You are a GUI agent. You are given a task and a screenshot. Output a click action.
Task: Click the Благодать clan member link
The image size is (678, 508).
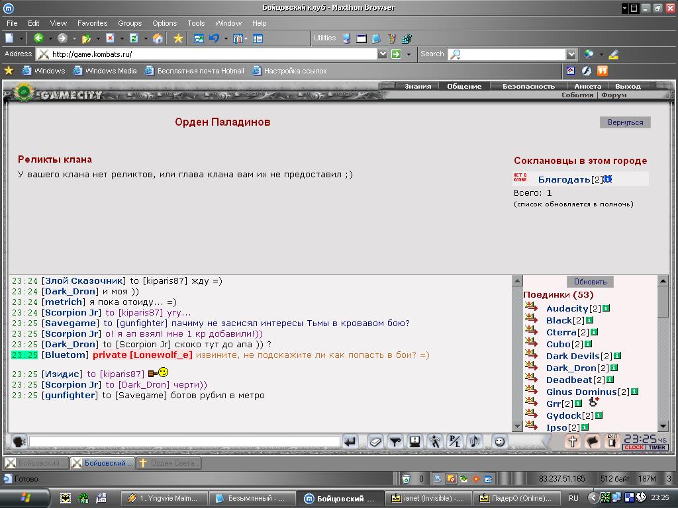point(564,179)
